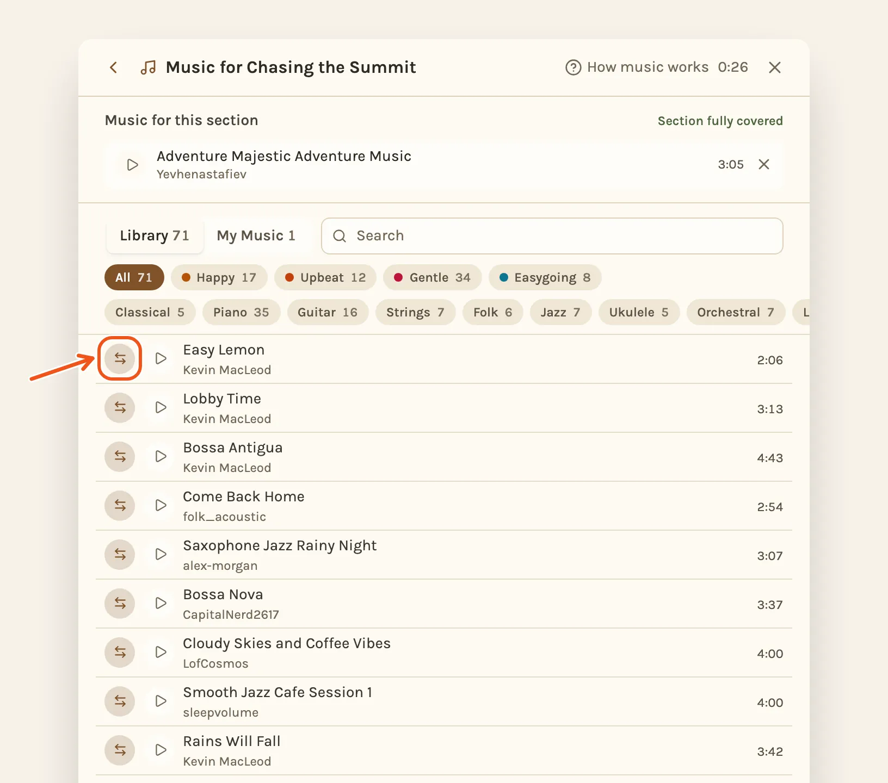The image size is (888, 783).
Task: Preview Saxophone Jazz Rainy Night
Action: (x=161, y=554)
